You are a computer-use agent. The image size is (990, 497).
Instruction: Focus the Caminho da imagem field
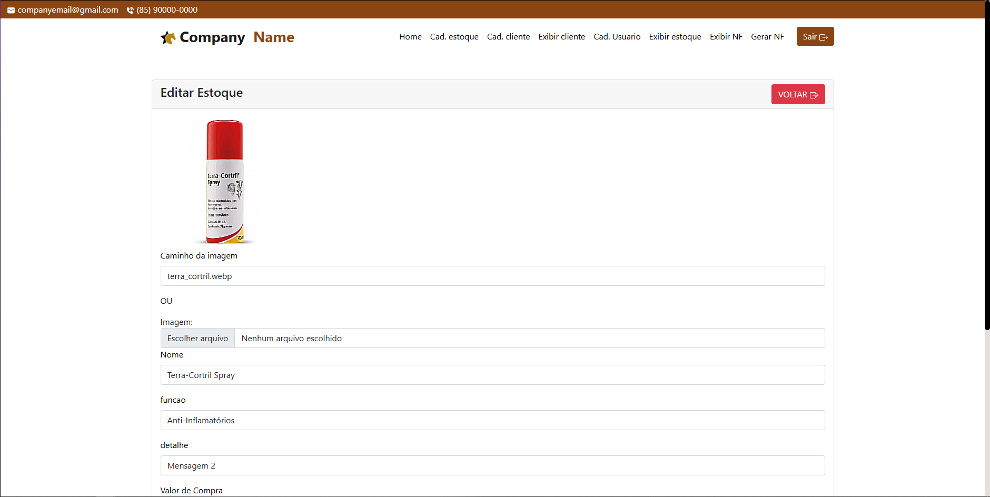pyautogui.click(x=492, y=276)
